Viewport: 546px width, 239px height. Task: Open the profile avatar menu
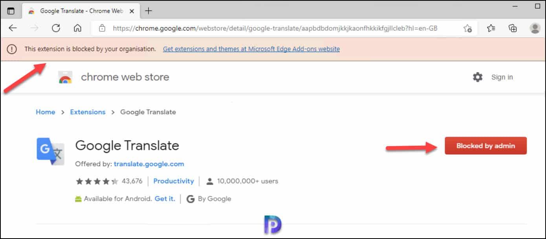coord(534,28)
